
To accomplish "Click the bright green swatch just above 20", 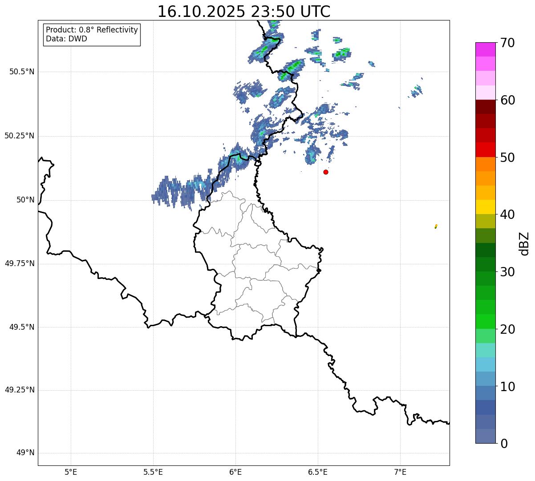I will tap(486, 322).
